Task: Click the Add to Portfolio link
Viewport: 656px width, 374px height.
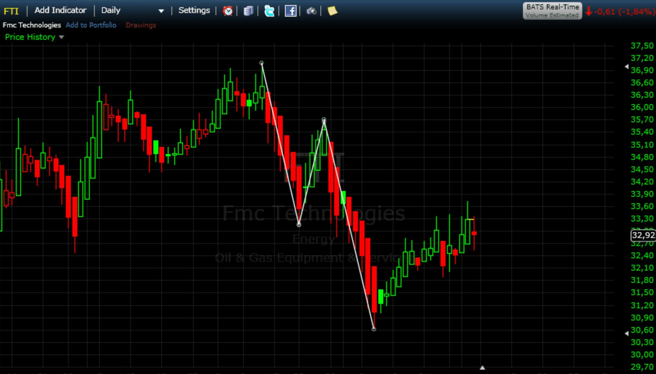Action: (91, 25)
